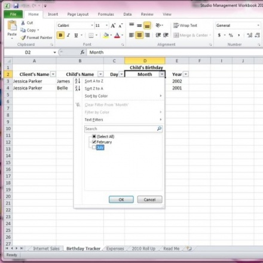The width and height of the screenshot is (263, 263).
Task: Switch to the Page Layout ribbon tab
Action: point(78,14)
